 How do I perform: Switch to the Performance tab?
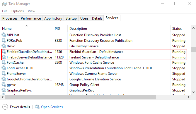[x=31, y=18]
